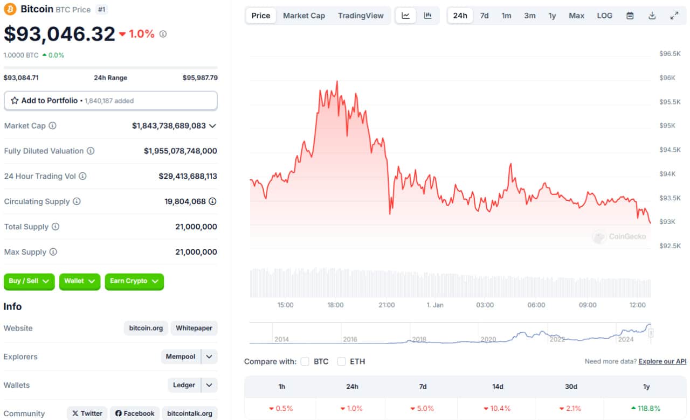The width and height of the screenshot is (690, 420).
Task: Click the 1y change value 118.8%
Action: click(646, 408)
